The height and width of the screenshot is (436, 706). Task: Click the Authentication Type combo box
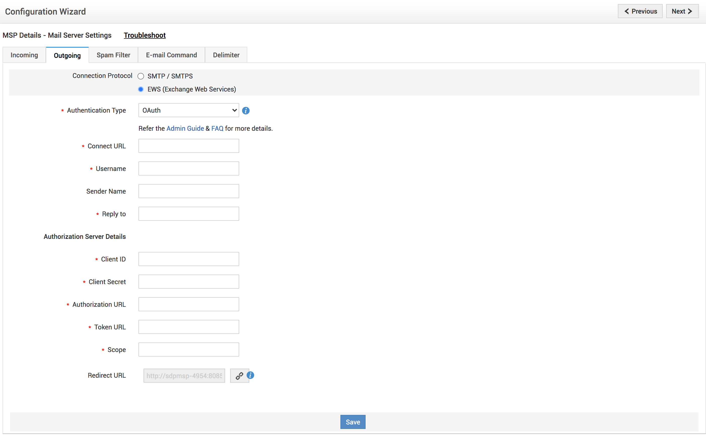pyautogui.click(x=189, y=110)
